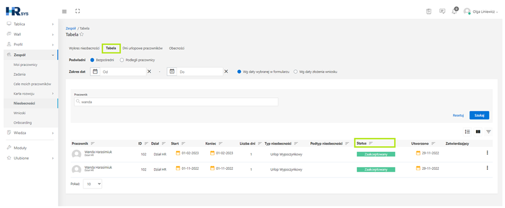
Task: Mark Tabela as favorite with the star icon
Action: tap(82, 34)
